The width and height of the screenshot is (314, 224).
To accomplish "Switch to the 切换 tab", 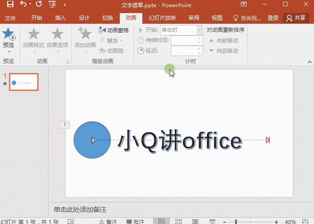I will click(108, 18).
